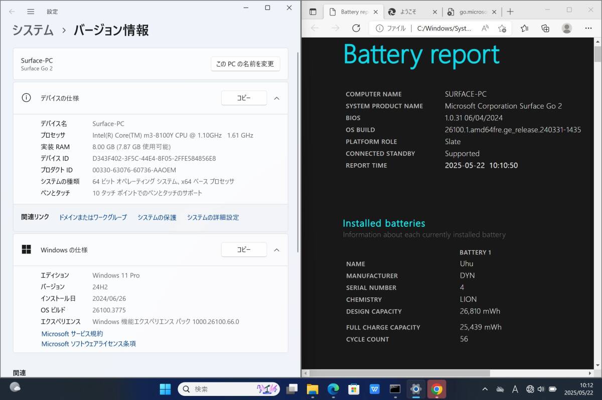The width and height of the screenshot is (602, 400).
Task: Select the device ID value text
Action: pyautogui.click(x=154, y=158)
